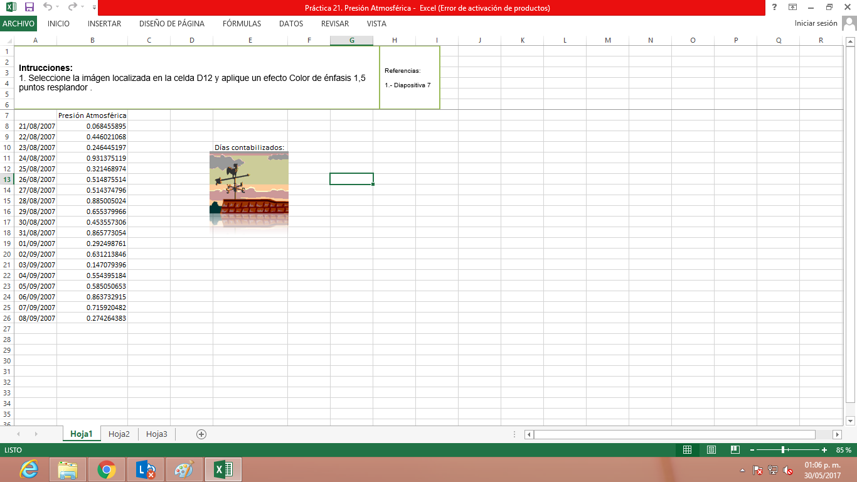Switch to Normal view in the status bar
Screen dimensions: 857x482
click(687, 450)
